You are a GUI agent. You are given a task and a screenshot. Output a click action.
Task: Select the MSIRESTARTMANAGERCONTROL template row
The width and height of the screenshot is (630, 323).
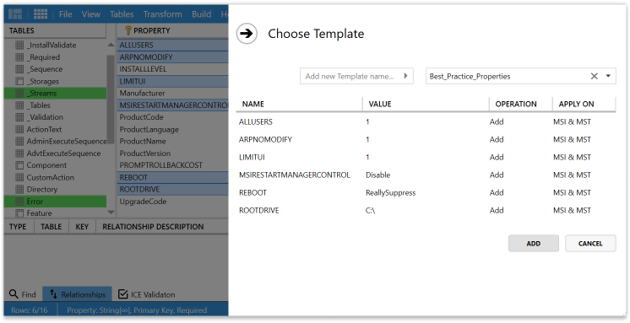(426, 175)
